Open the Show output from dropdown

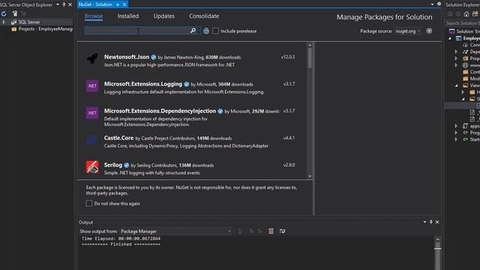click(175, 231)
